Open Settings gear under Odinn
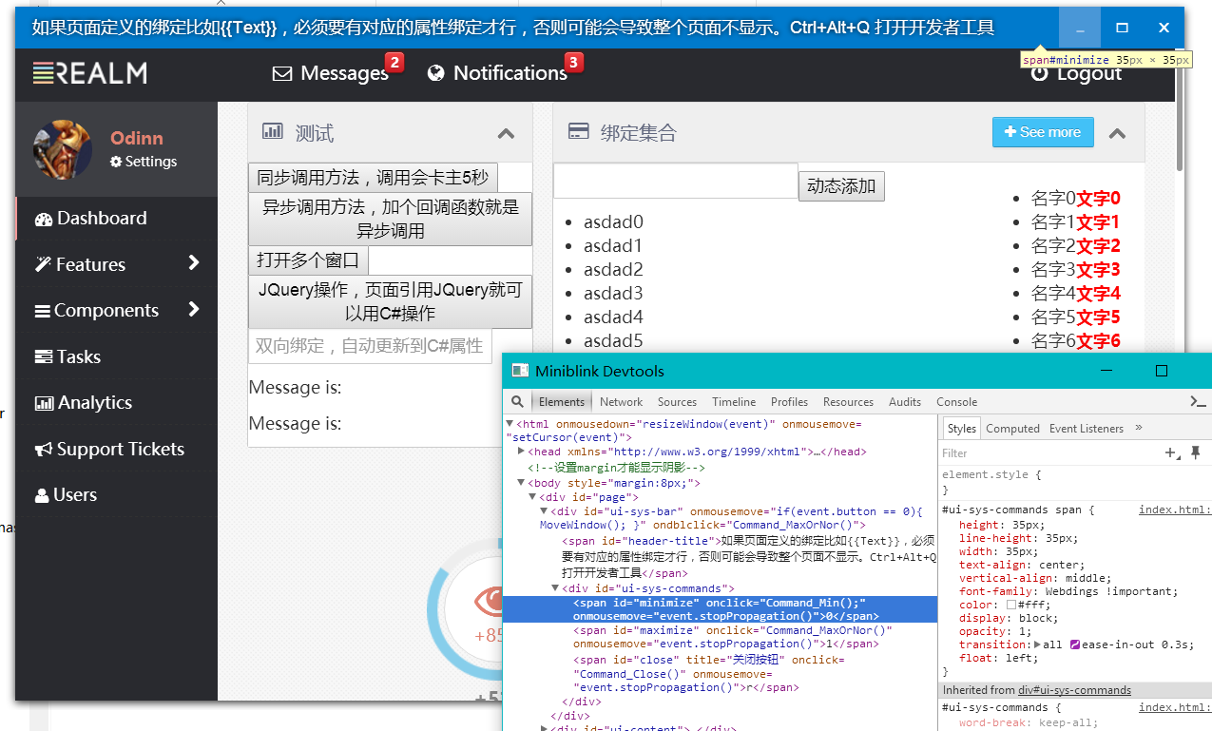 click(x=116, y=162)
